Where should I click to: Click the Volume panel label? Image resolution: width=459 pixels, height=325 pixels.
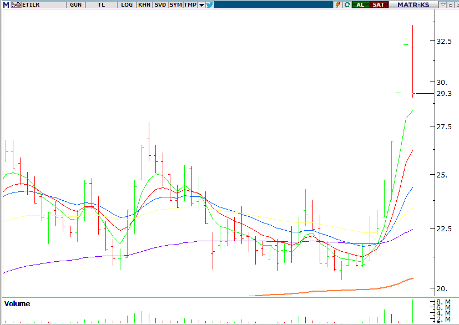pos(17,303)
